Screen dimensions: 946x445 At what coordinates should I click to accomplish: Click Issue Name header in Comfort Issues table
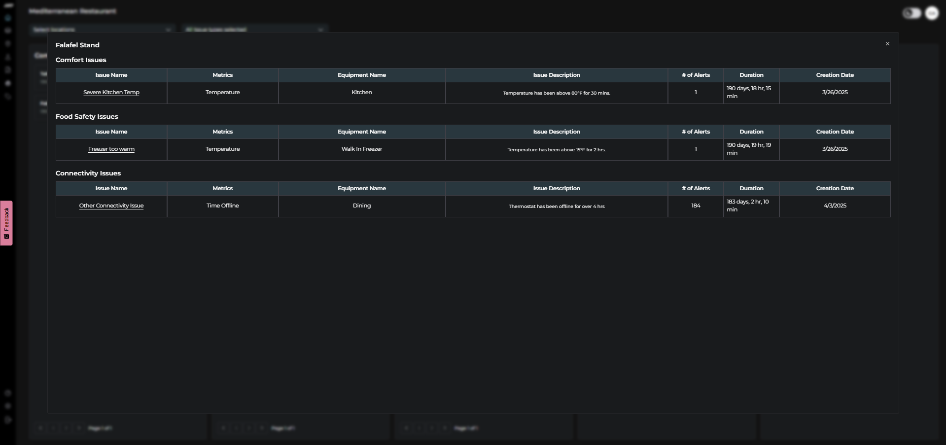coord(111,75)
